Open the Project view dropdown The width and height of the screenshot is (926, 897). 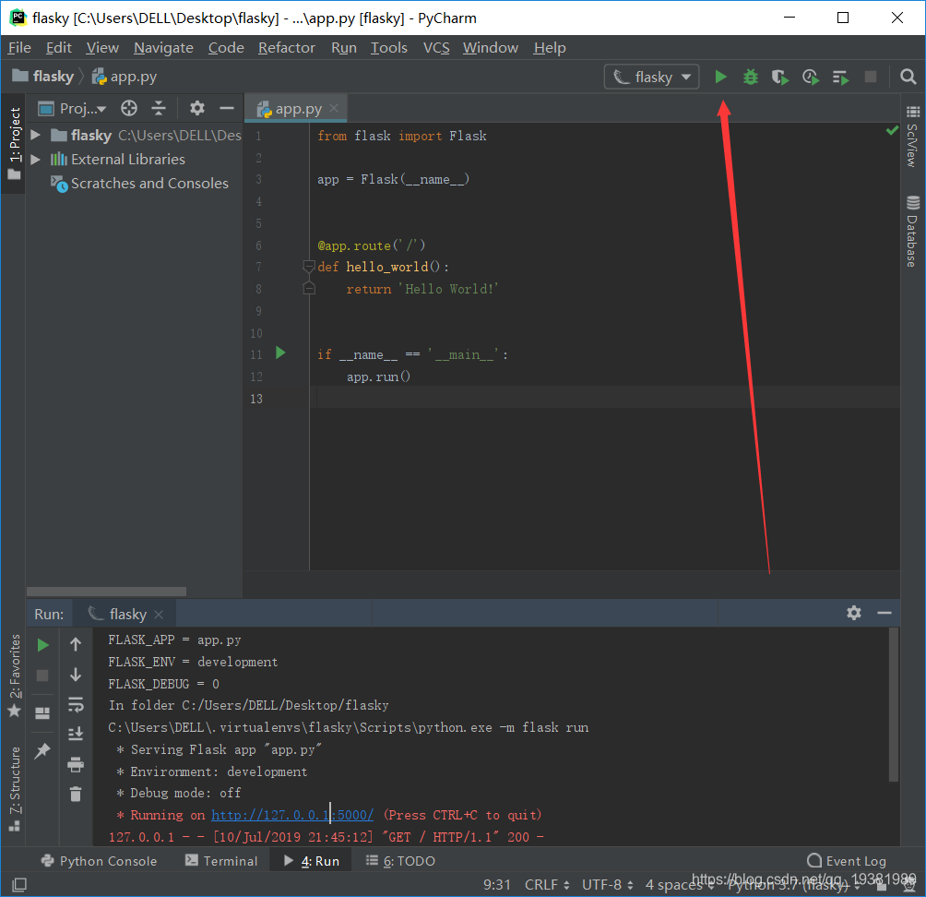pos(72,109)
